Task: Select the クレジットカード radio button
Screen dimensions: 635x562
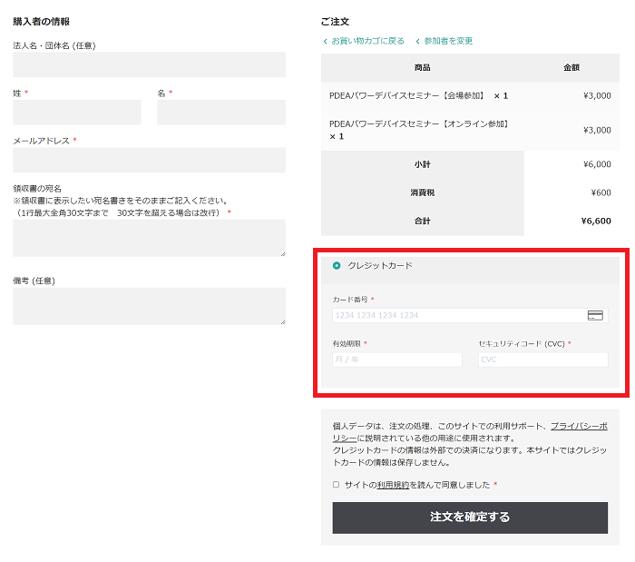Action: (x=337, y=265)
